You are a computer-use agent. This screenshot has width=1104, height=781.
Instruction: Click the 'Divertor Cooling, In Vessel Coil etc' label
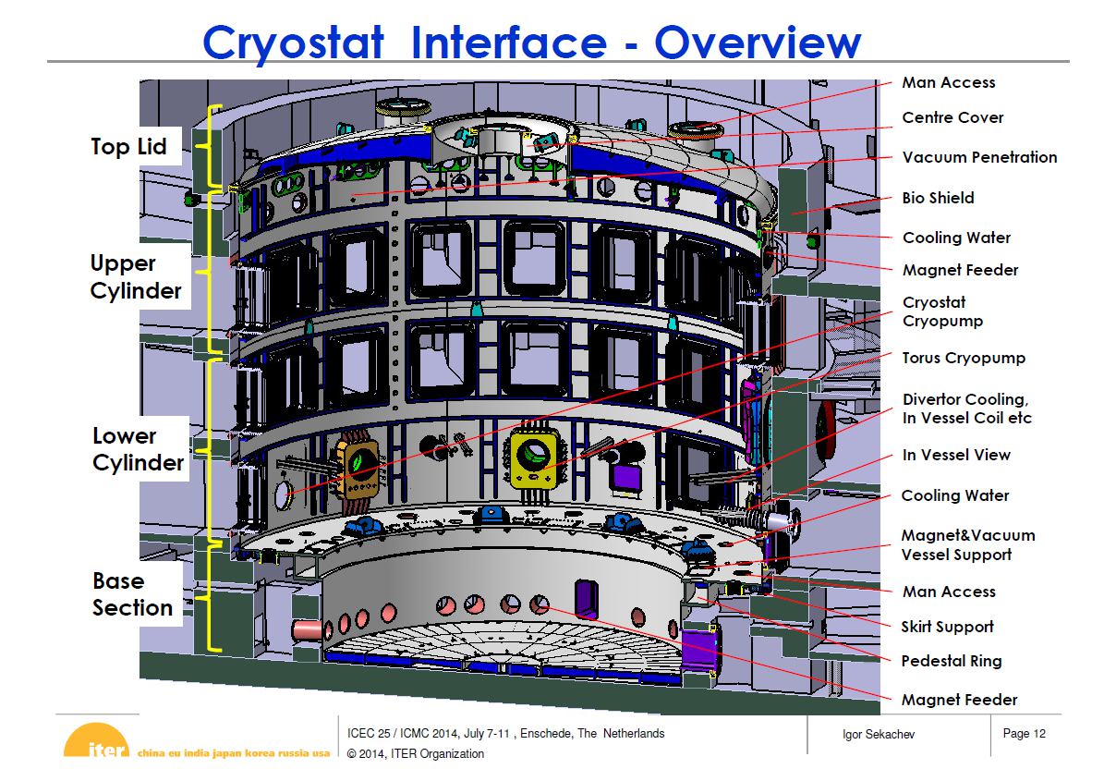(966, 409)
